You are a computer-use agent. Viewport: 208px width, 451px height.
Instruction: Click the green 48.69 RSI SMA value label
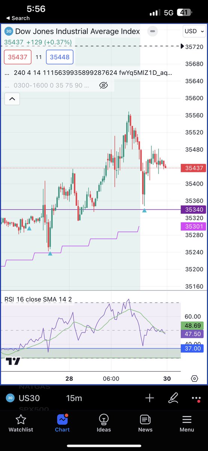(192, 326)
